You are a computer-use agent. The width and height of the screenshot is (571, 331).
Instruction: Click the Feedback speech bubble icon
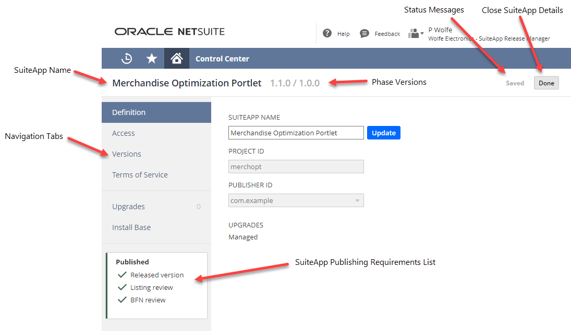pyautogui.click(x=364, y=34)
